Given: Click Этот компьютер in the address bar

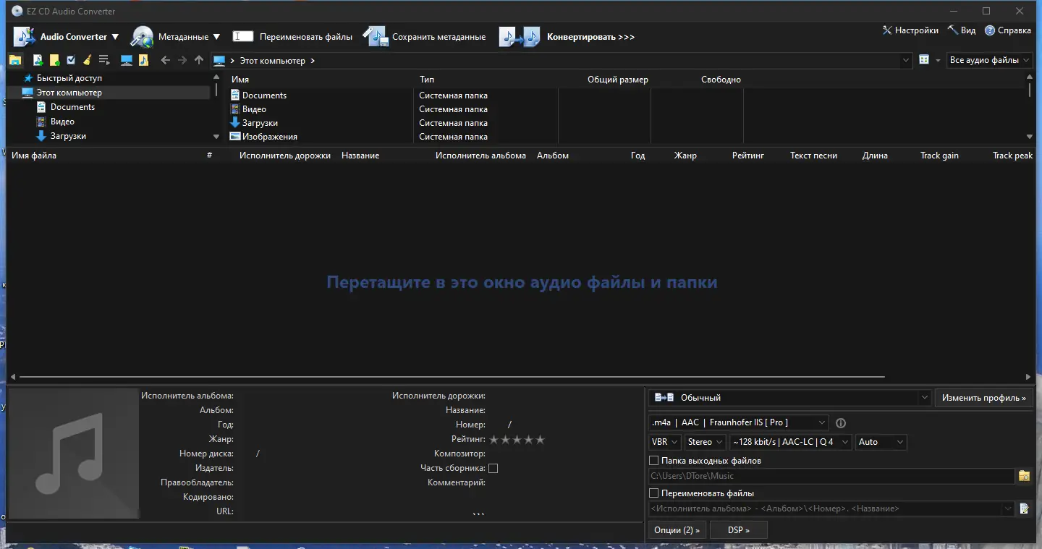Looking at the screenshot, I should [273, 61].
